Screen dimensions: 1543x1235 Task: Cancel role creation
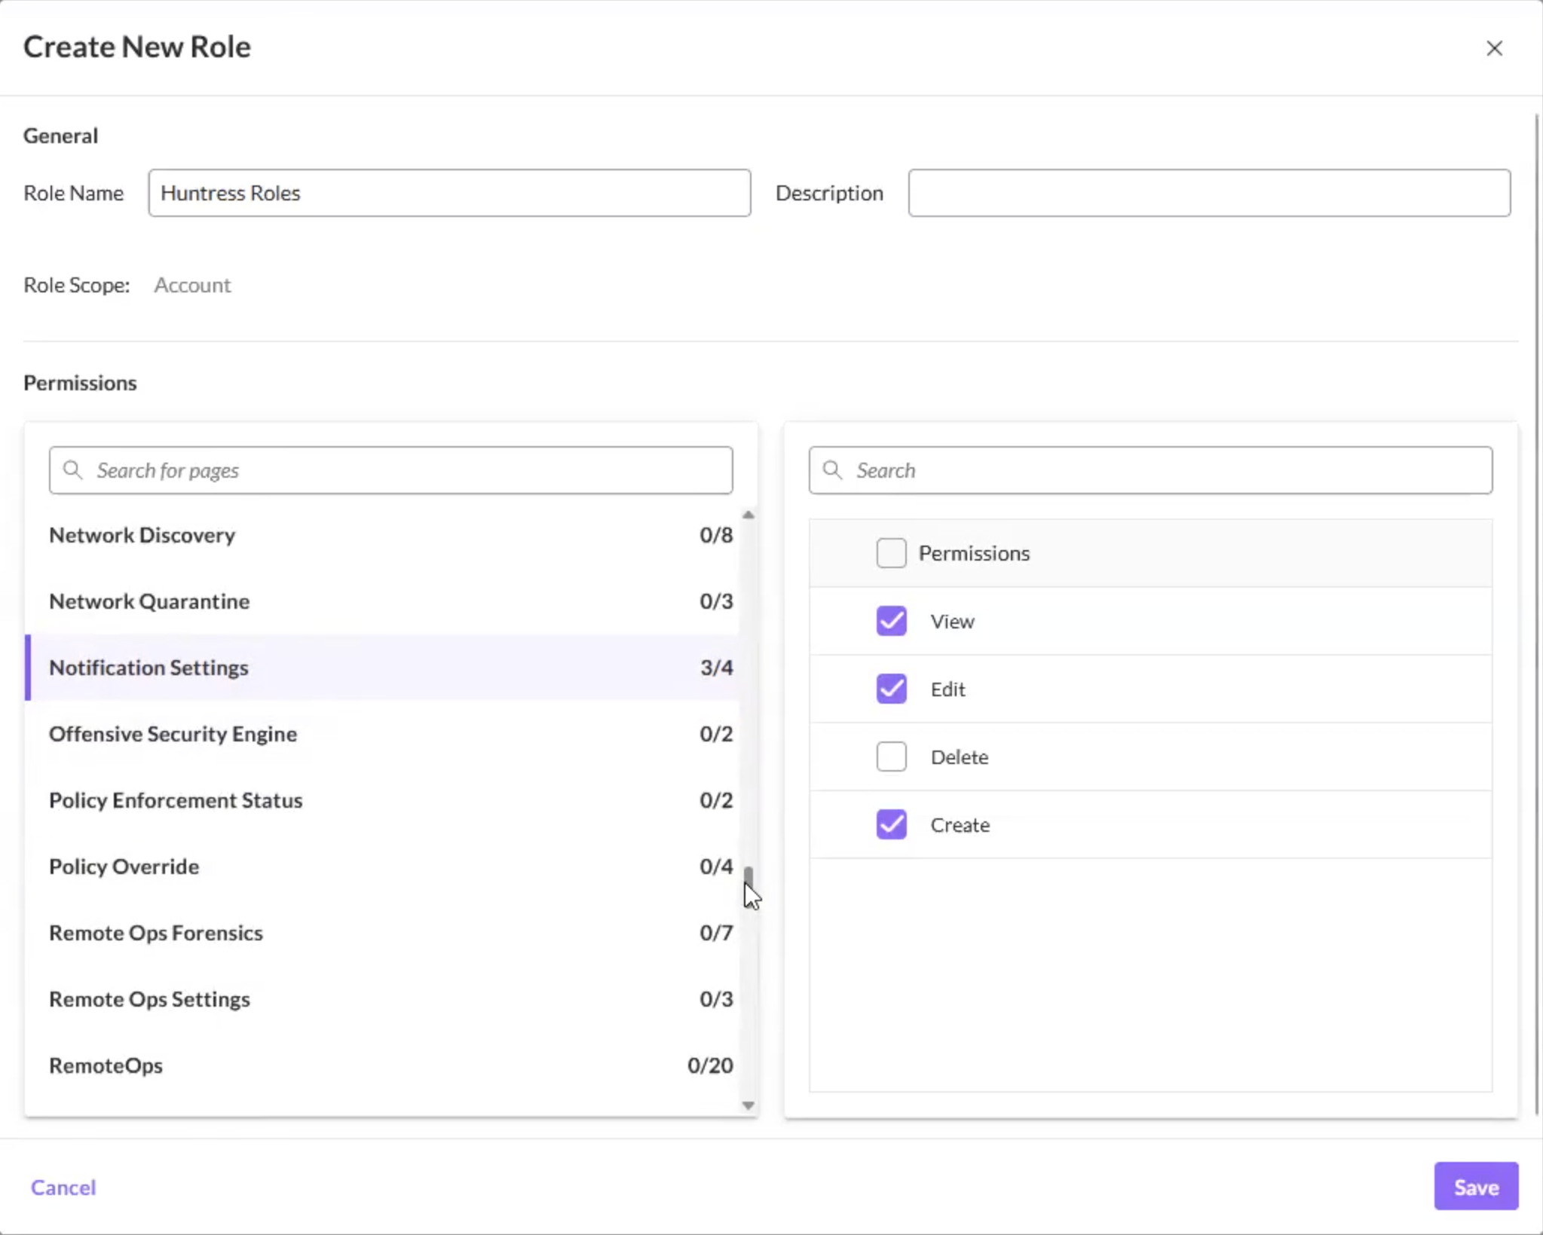point(63,1188)
